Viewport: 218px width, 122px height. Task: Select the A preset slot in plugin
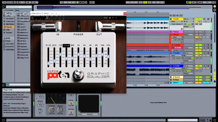click(110, 18)
